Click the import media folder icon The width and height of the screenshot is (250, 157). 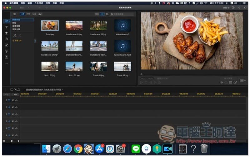pyautogui.click(x=14, y=14)
